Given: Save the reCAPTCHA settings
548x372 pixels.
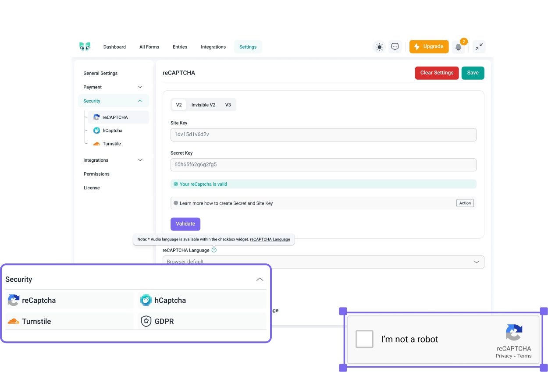Looking at the screenshot, I should click(x=473, y=73).
